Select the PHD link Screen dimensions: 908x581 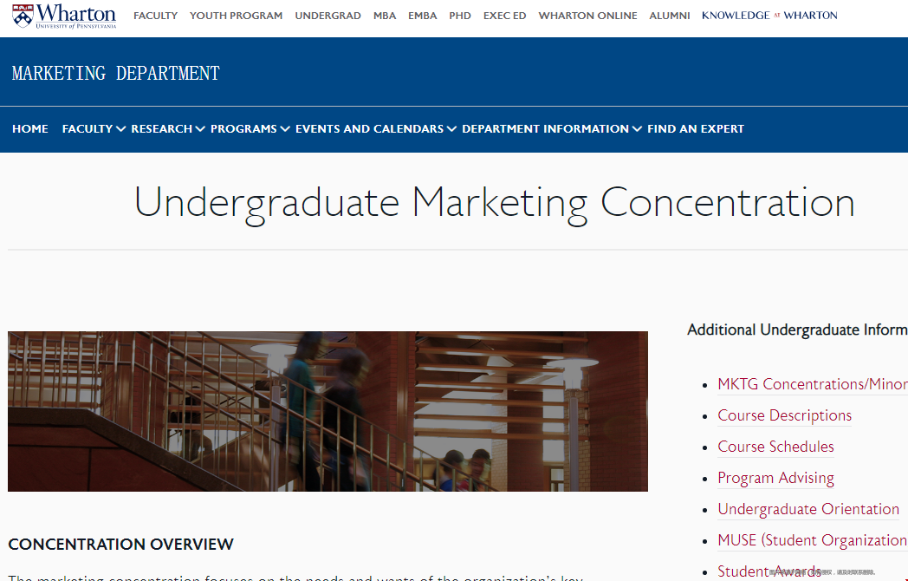tap(460, 16)
